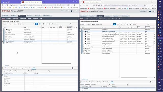This screenshot has height=92, width=163.
Task: Expand Energy node in right window tree
Action: (84, 45)
